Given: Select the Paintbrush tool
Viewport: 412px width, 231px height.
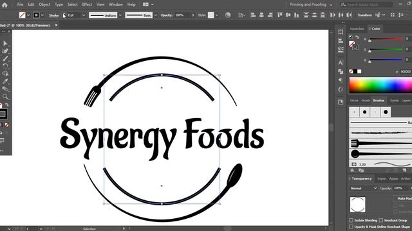Looking at the screenshot, I should tap(5, 58).
